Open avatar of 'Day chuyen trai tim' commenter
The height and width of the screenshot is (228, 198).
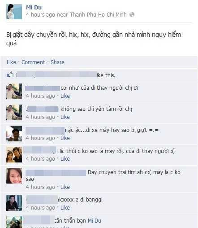(14, 175)
